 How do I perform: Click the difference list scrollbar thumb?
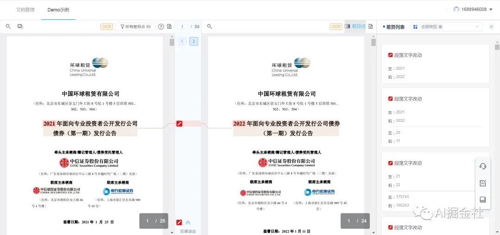[x=497, y=47]
